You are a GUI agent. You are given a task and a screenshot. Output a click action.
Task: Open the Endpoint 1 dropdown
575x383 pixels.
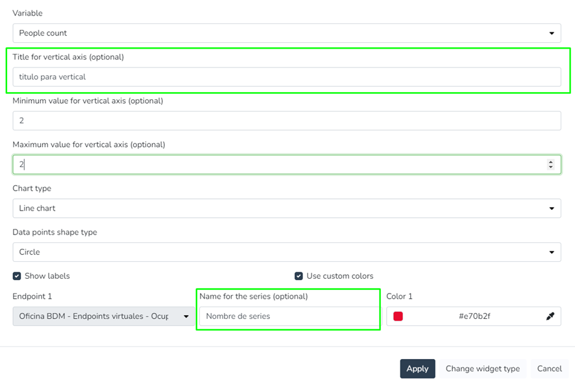(x=104, y=316)
